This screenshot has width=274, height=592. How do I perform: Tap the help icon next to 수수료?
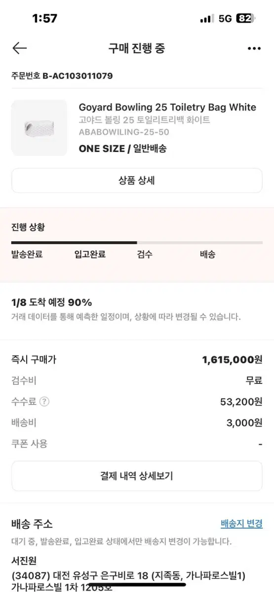click(45, 402)
